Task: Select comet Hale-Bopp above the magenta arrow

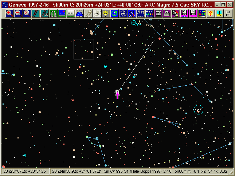Action: (117, 91)
